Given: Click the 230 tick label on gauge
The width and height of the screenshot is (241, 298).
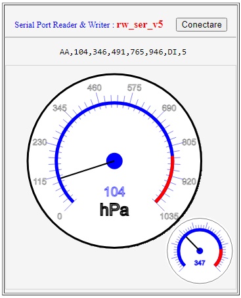Looking at the screenshot, I should pos(39,142).
